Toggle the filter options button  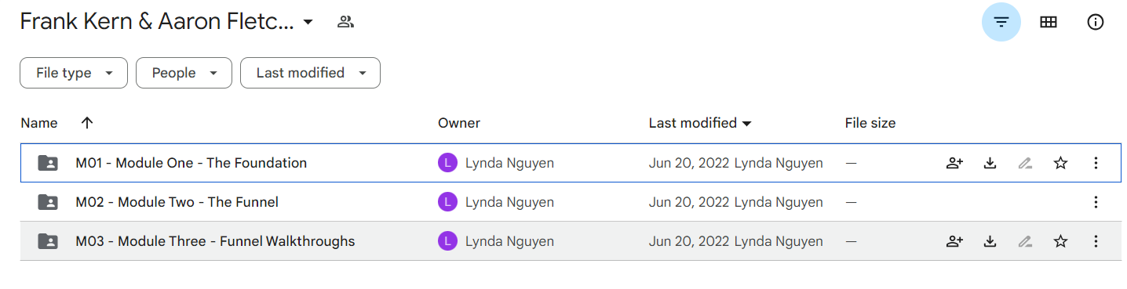(1001, 22)
